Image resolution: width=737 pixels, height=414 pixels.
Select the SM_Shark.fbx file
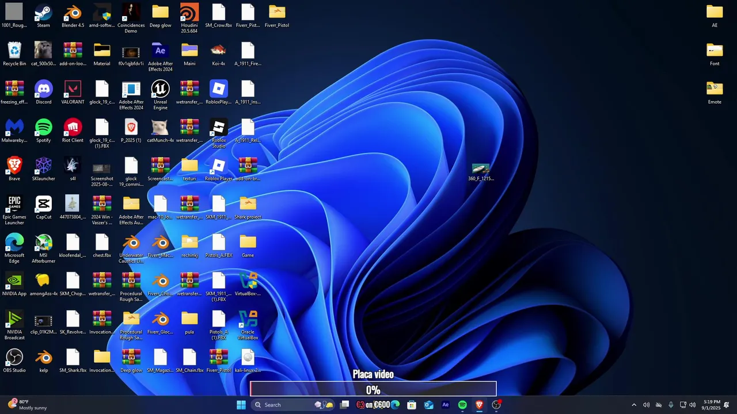pos(73,361)
